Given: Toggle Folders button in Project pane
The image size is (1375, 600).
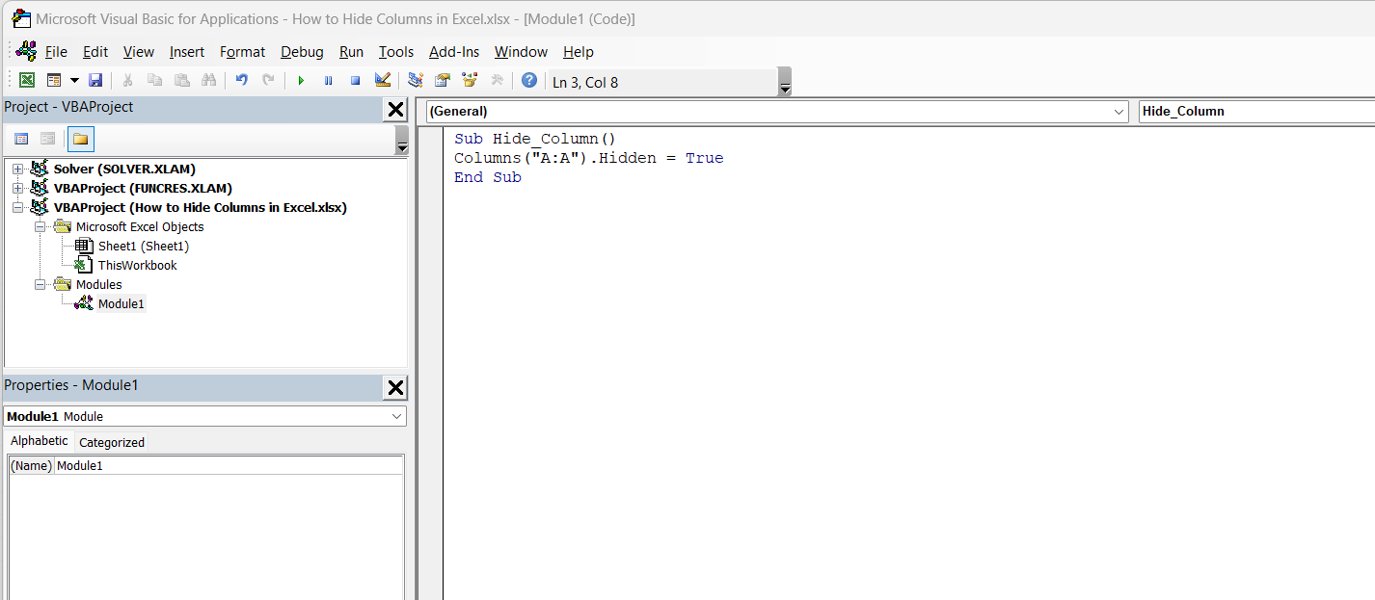Looking at the screenshot, I should coord(81,139).
